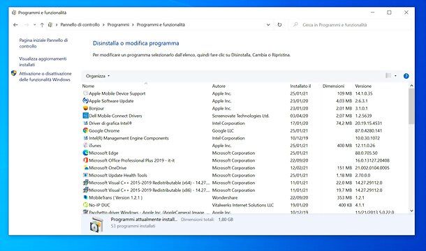The height and width of the screenshot is (251, 426).
Task: Expand the breadcrumb arrow before Pannello di controllo
Action: [57, 24]
